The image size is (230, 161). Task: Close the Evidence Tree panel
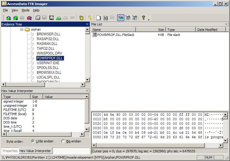coord(87,24)
